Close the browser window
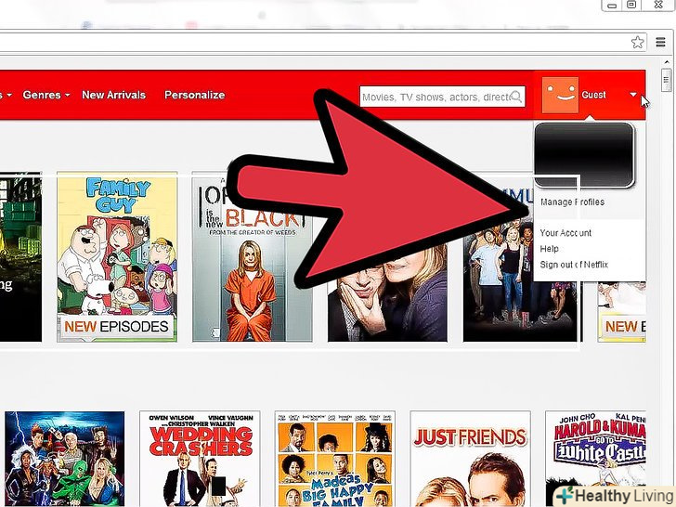 click(658, 6)
